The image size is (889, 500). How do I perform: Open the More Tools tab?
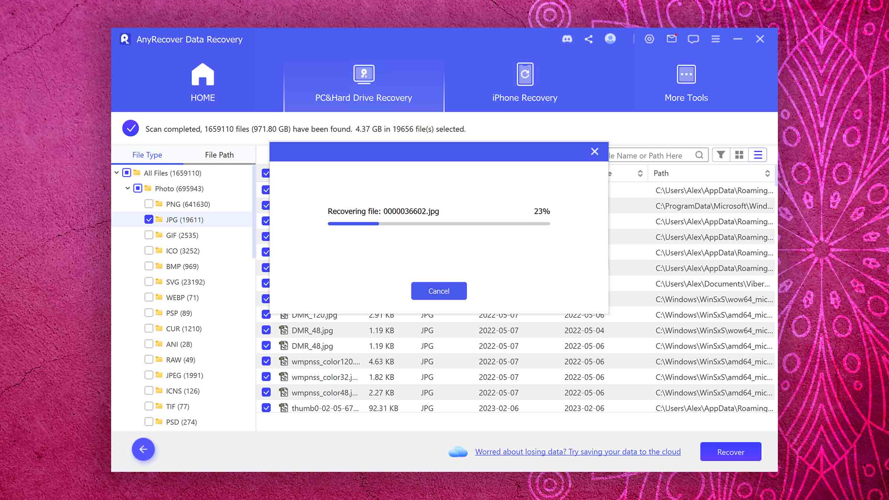tap(686, 83)
